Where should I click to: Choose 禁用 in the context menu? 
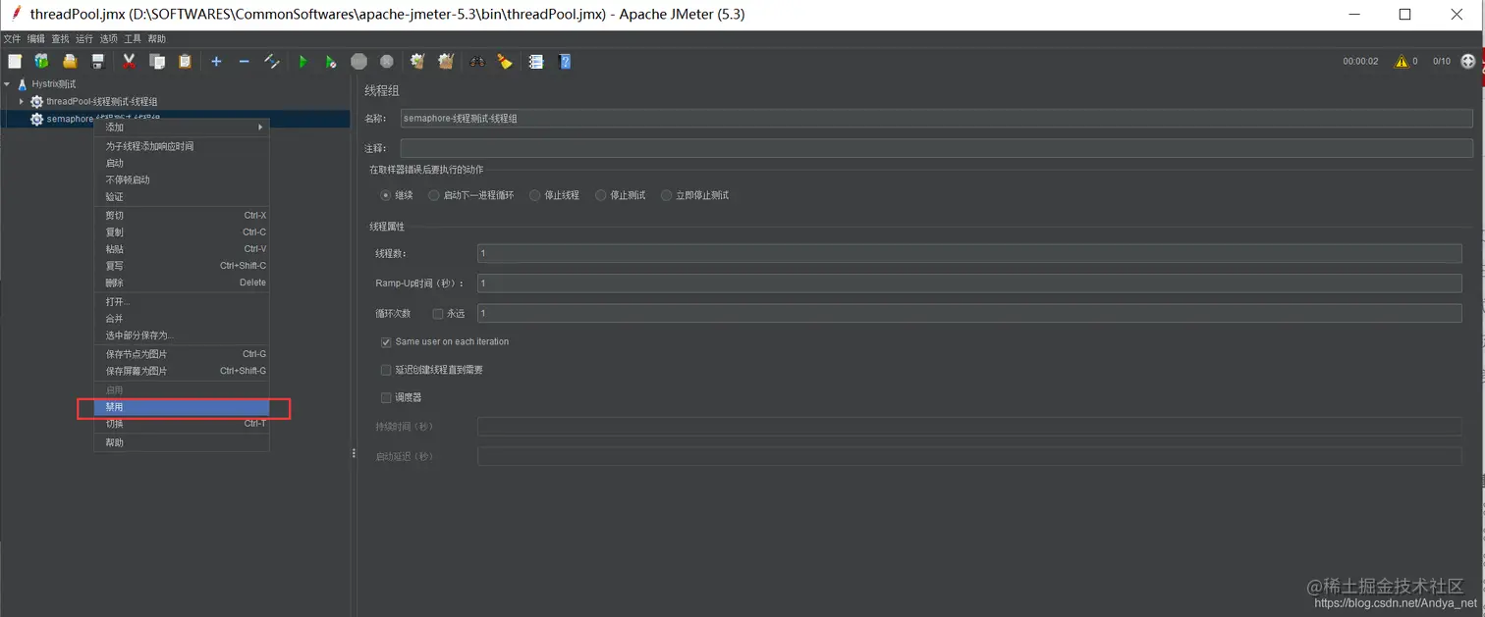181,407
